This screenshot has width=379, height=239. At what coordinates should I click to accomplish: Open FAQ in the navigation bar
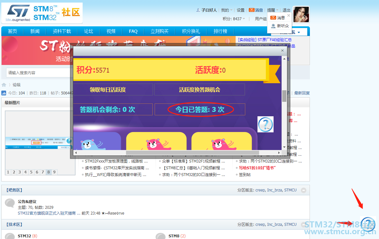[x=133, y=31]
